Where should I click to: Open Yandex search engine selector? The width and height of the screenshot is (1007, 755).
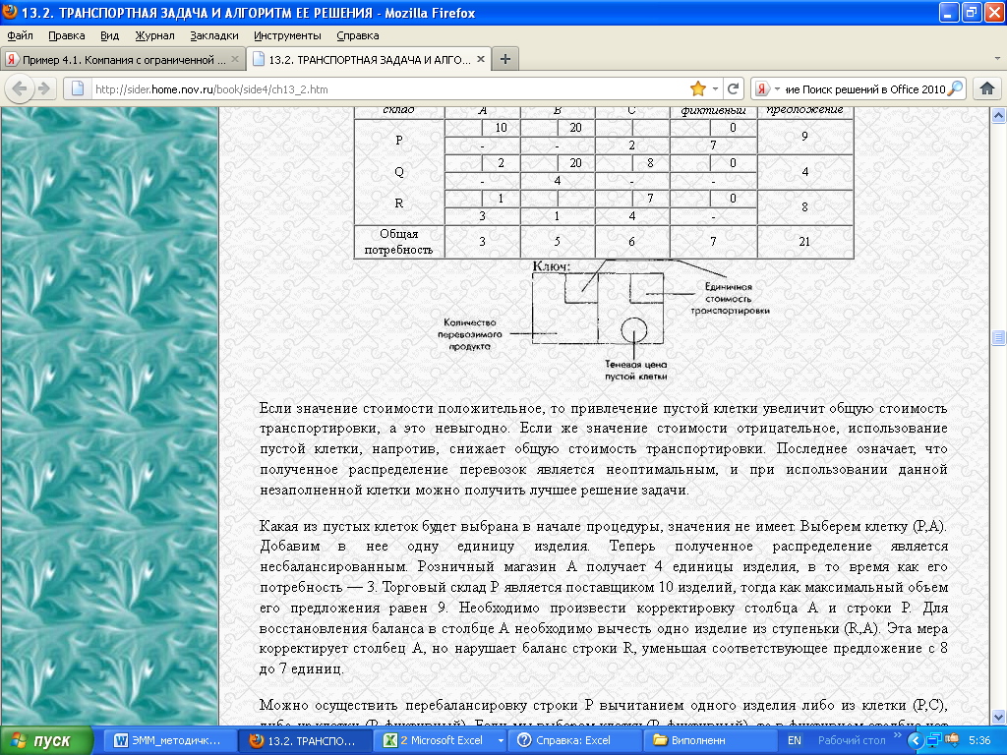coord(766,88)
